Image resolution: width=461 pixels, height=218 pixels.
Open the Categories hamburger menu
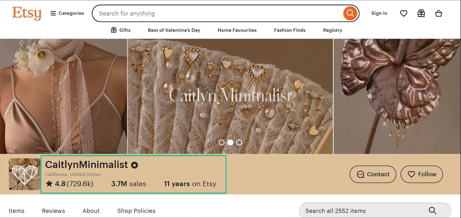[67, 13]
